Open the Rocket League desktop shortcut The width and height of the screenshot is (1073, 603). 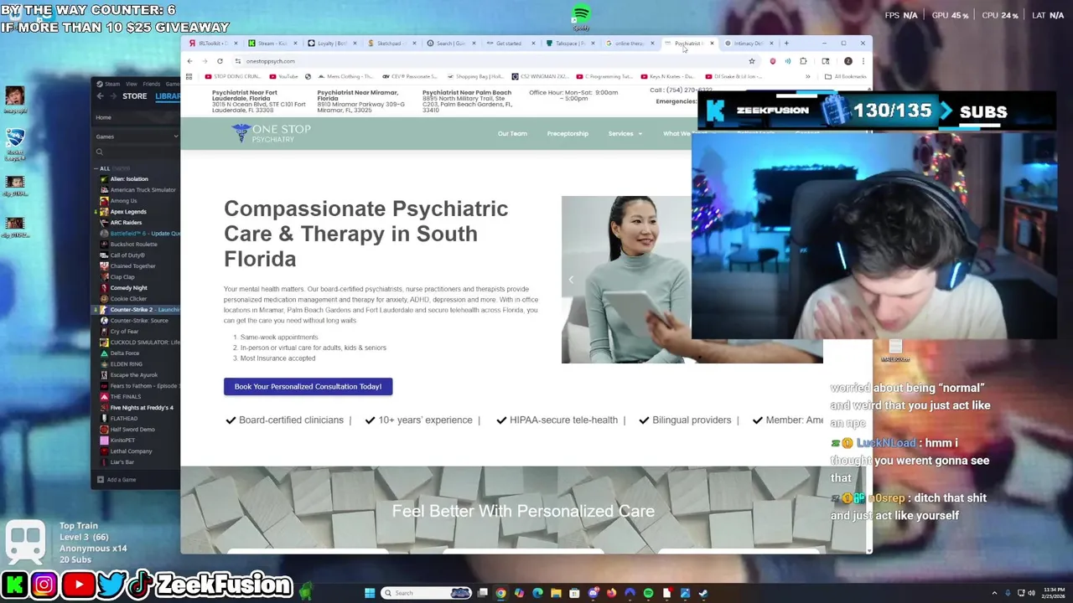[15, 144]
